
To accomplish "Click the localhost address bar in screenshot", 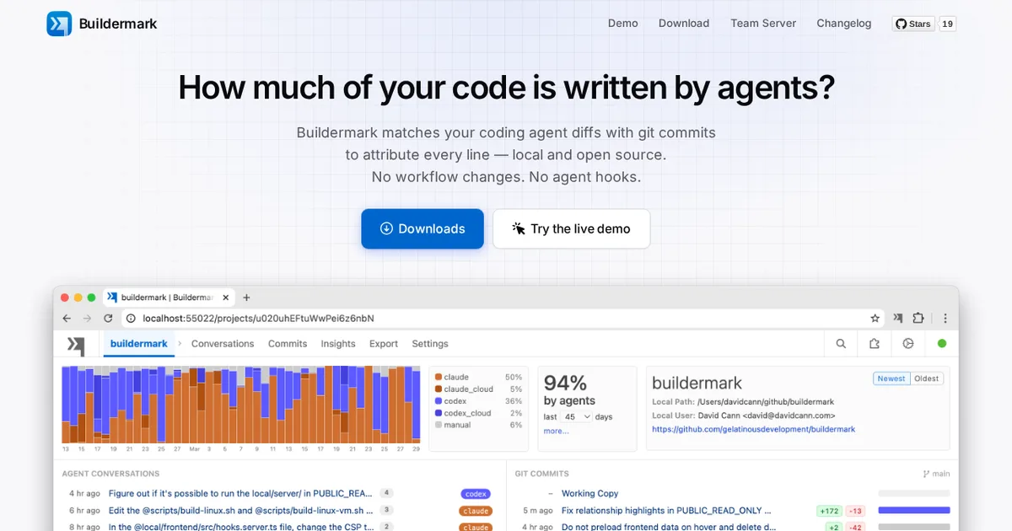I will (503, 319).
